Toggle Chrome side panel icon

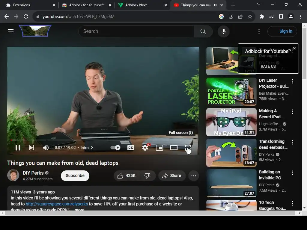tap(281, 17)
